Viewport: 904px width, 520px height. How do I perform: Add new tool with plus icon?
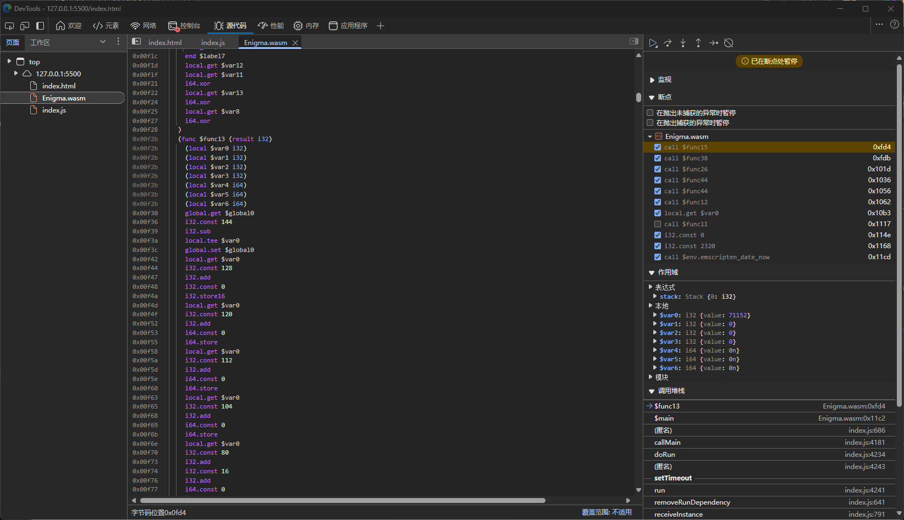[381, 26]
